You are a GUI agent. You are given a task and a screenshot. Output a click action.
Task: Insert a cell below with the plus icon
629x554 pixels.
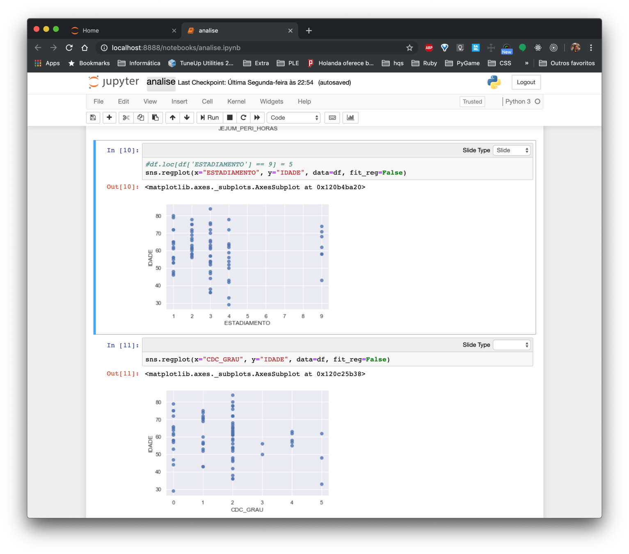[109, 118]
